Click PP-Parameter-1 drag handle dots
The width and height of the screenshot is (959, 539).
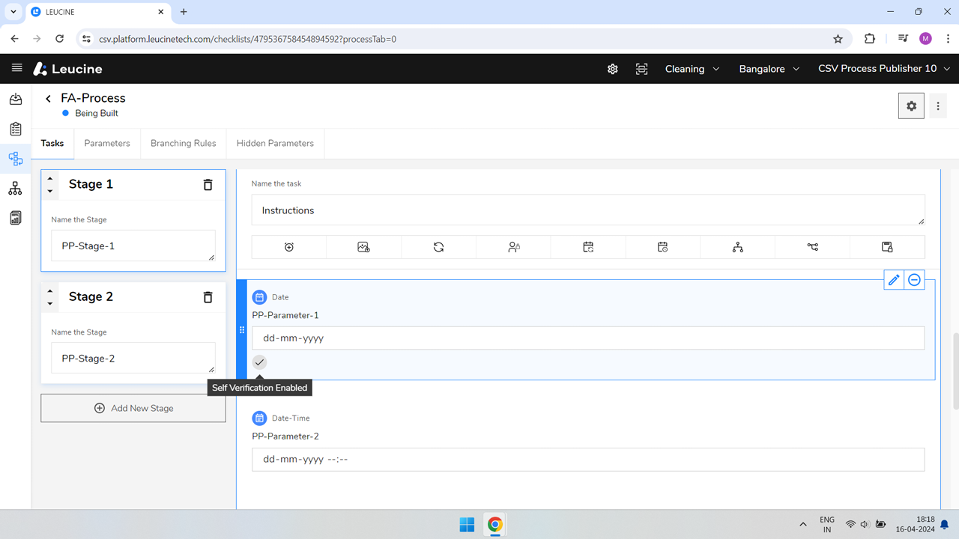(242, 330)
